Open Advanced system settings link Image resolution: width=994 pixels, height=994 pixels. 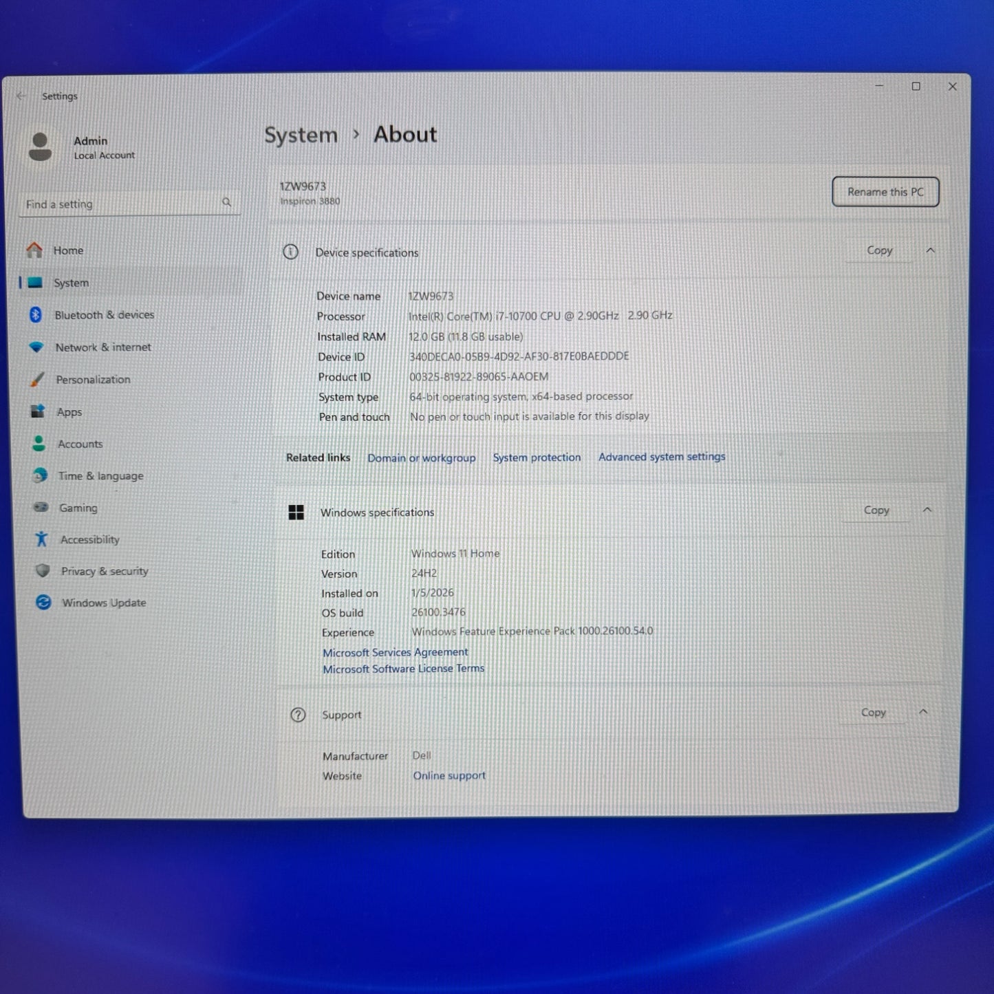(661, 457)
